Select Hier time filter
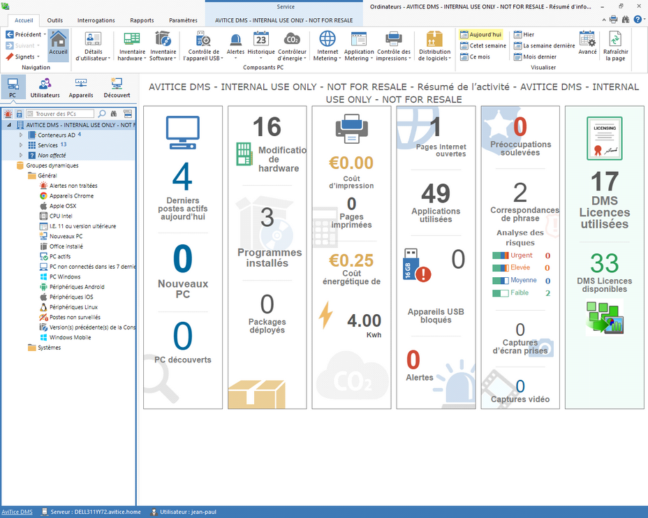The height and width of the screenshot is (518, 648). coord(524,35)
